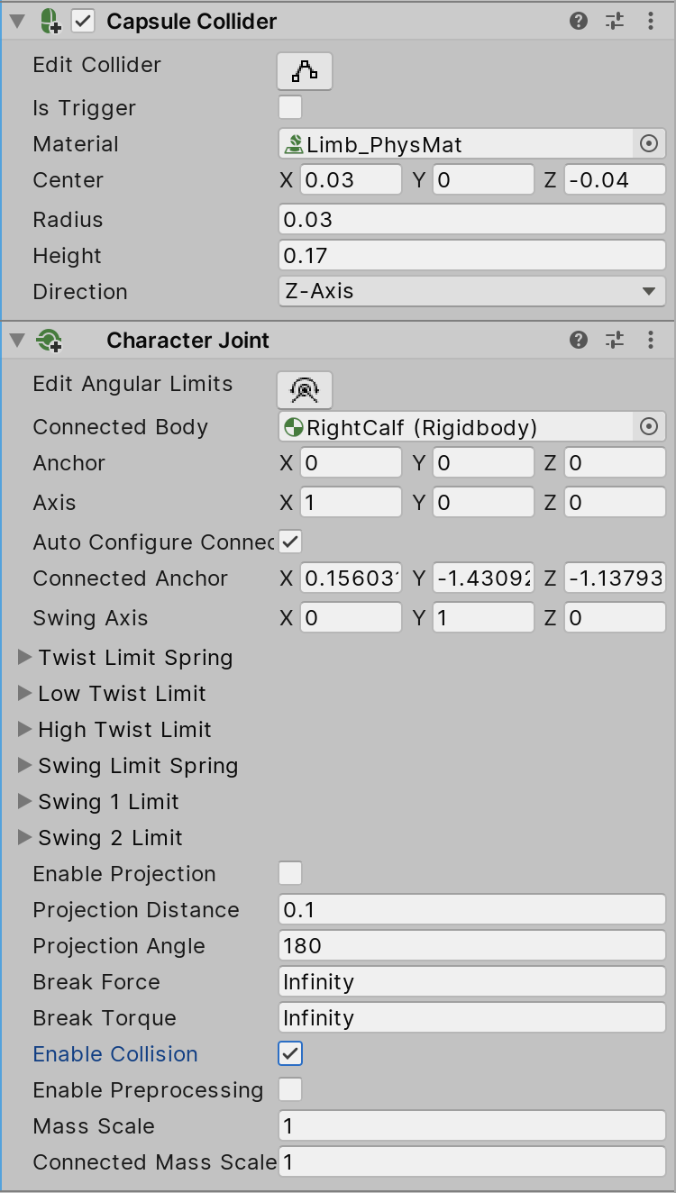This screenshot has width=676, height=1193.
Task: Click the Edit Collider button icon
Action: click(x=305, y=71)
